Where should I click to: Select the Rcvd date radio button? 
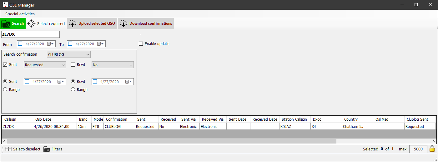pos(73,81)
